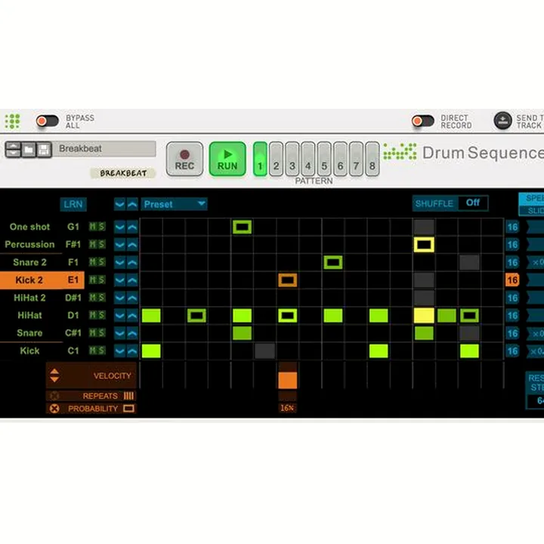This screenshot has width=544, height=544.
Task: Solo the Kick lane (S)
Action: [101, 351]
